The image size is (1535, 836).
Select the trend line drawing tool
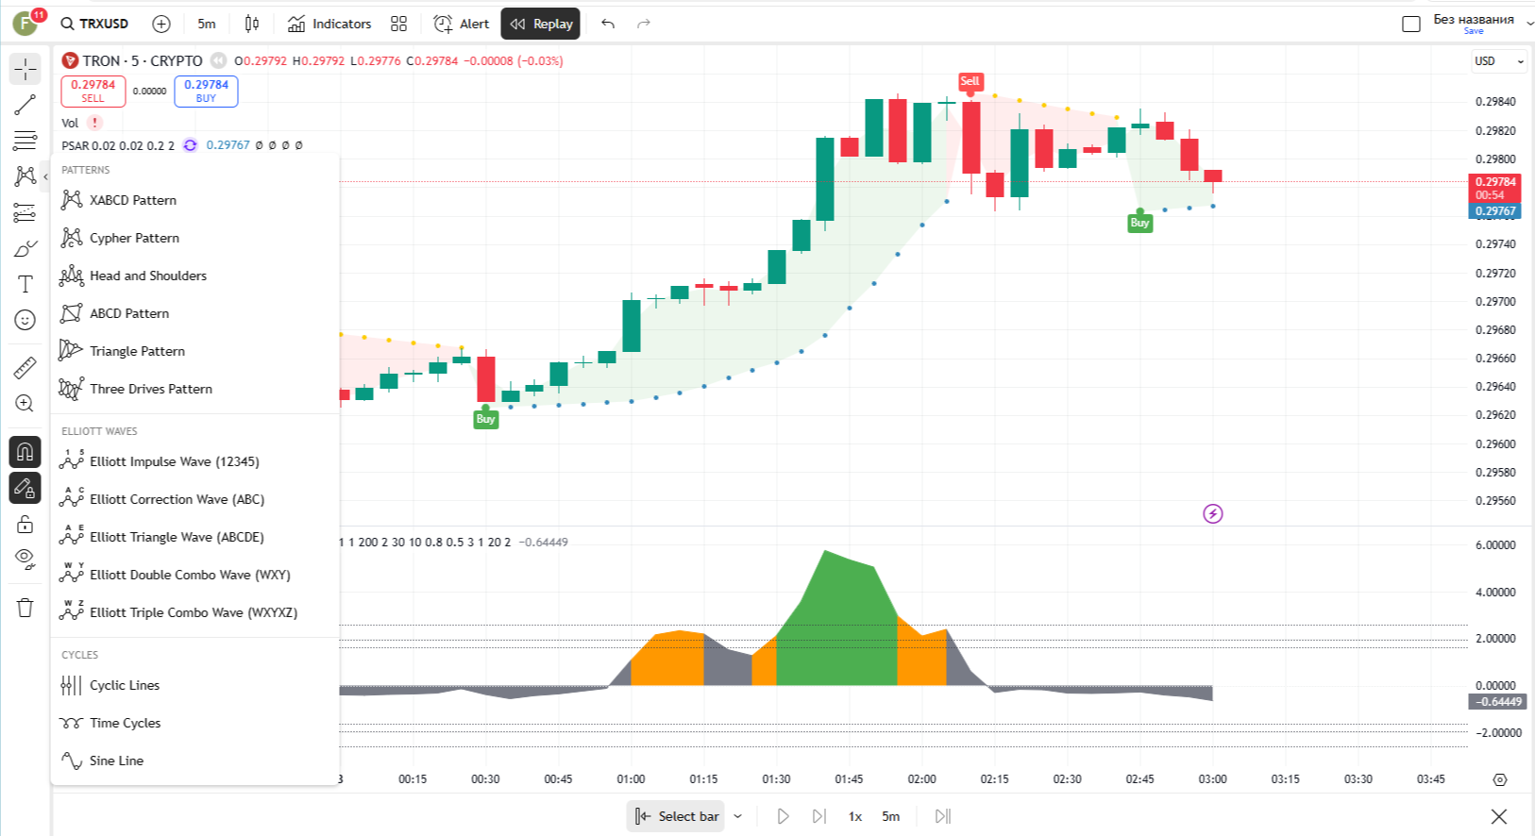(25, 105)
